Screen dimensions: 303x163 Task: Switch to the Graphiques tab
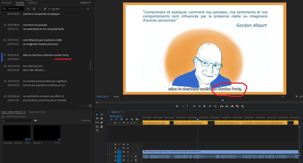click(33, 3)
